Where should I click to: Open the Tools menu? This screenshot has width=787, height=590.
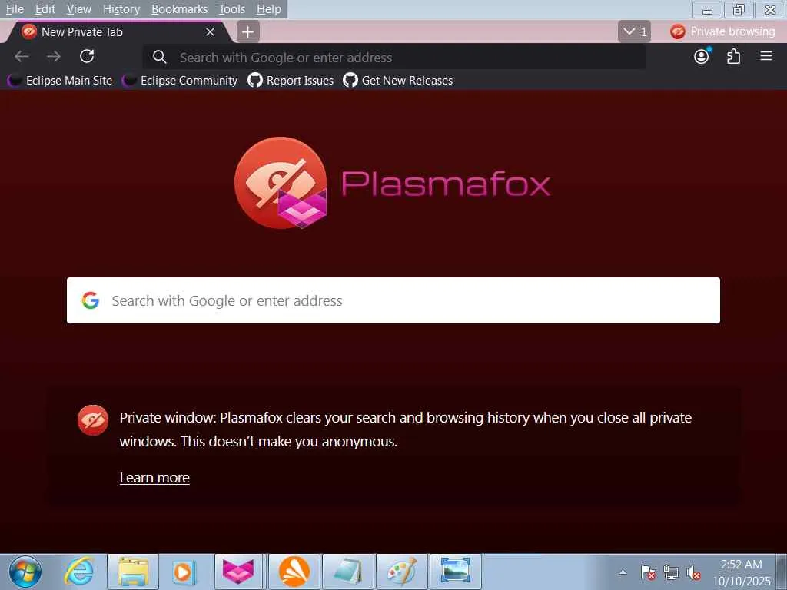point(232,9)
